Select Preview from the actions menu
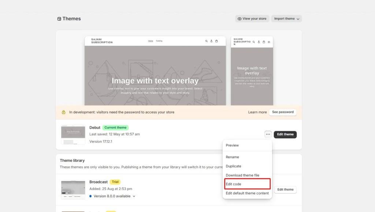 pyautogui.click(x=232, y=145)
